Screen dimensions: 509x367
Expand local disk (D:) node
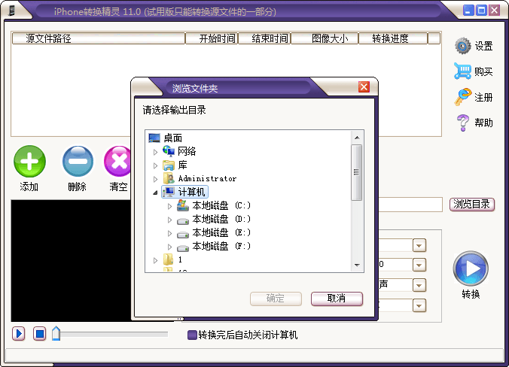pos(170,220)
